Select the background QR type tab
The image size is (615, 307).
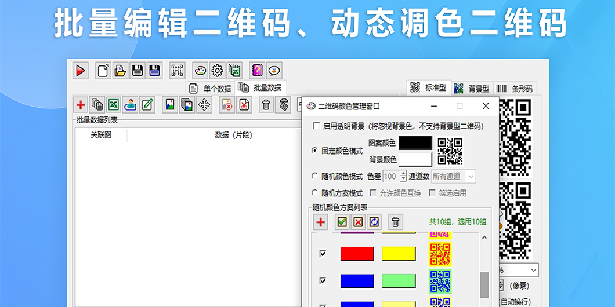[472, 89]
